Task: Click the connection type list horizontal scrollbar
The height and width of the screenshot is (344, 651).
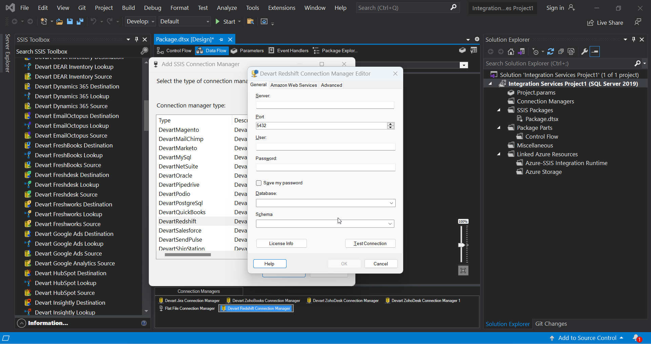Action: [x=188, y=255]
